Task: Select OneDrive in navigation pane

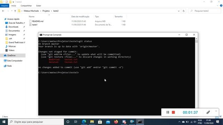Action: click(x=11, y=56)
